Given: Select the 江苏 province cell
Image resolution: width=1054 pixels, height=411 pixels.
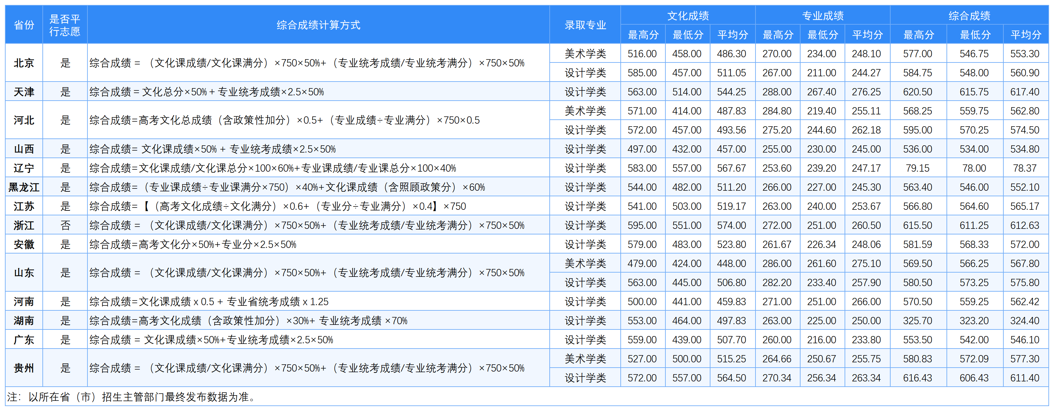Looking at the screenshot, I should click(x=24, y=206).
